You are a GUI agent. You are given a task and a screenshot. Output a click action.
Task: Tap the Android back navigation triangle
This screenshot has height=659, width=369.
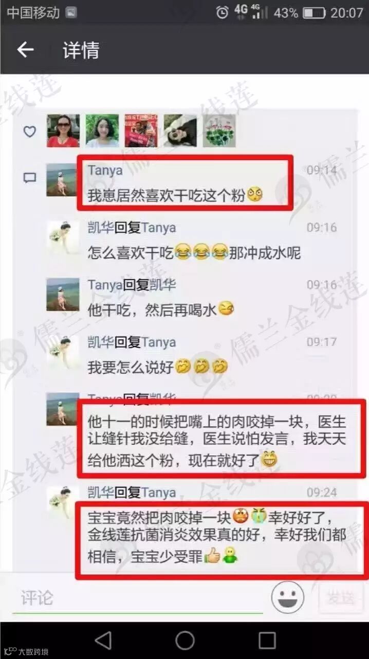point(103,640)
